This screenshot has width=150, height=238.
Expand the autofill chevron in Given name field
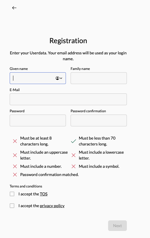(61, 78)
